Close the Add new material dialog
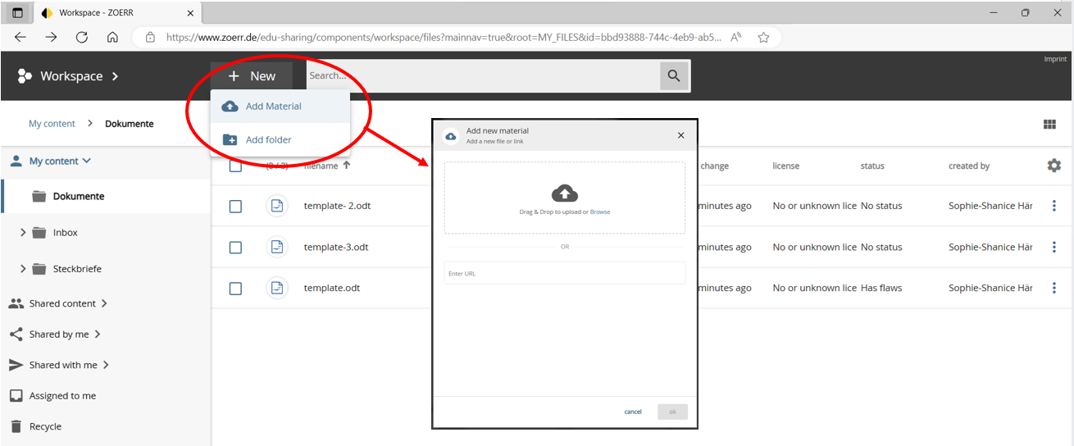1074x446 pixels. tap(680, 135)
